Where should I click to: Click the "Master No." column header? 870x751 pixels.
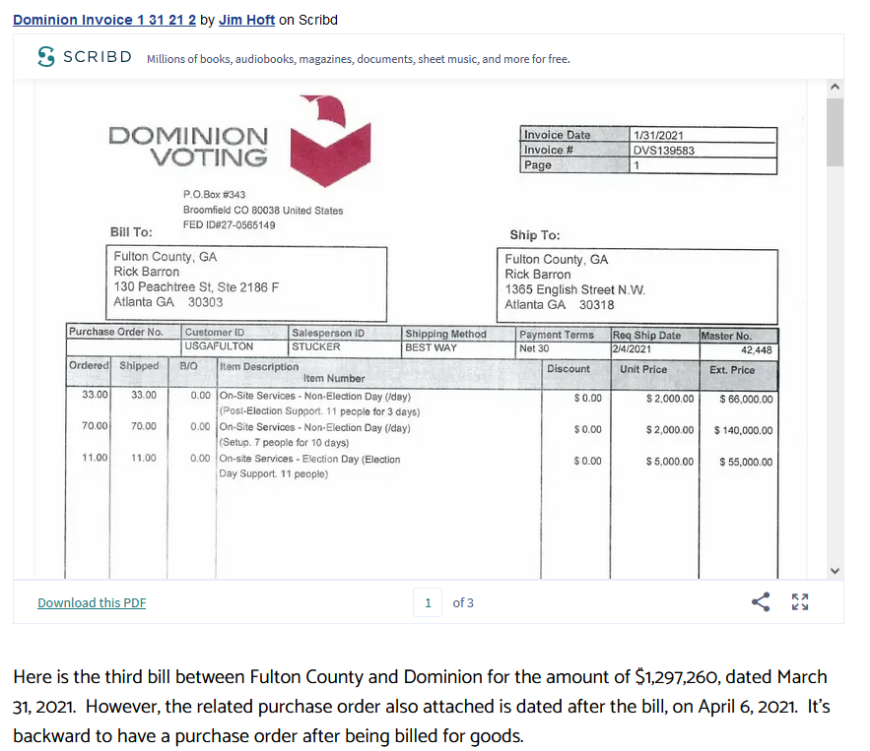(x=726, y=336)
